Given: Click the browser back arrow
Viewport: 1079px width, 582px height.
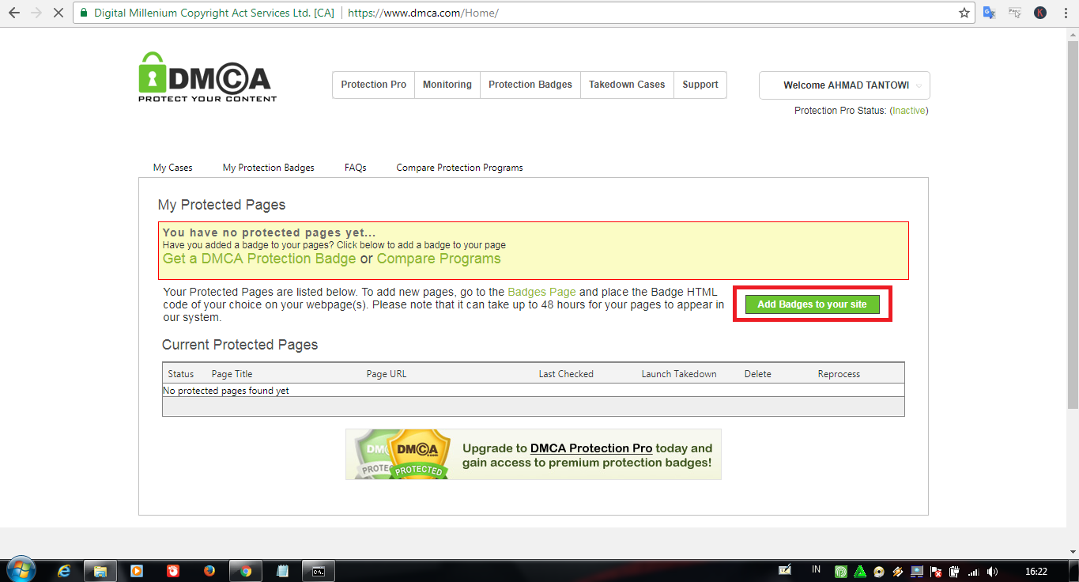Looking at the screenshot, I should click(x=13, y=13).
